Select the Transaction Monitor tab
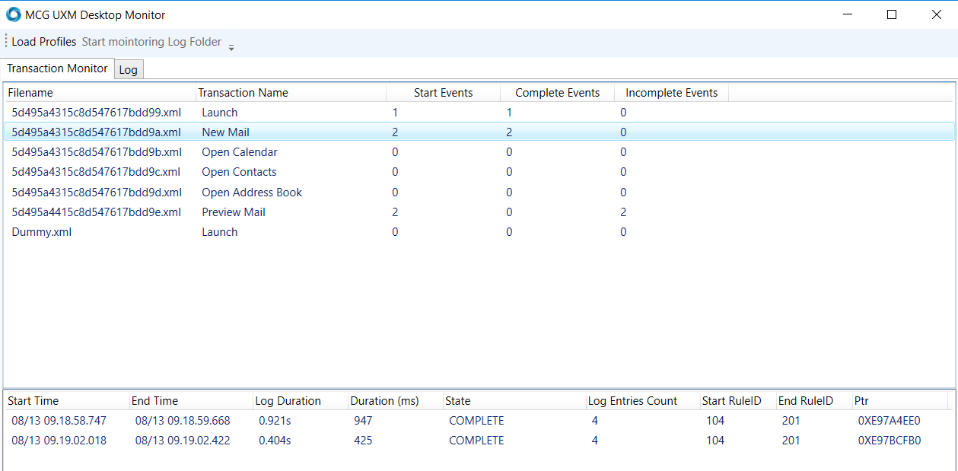 pos(57,68)
